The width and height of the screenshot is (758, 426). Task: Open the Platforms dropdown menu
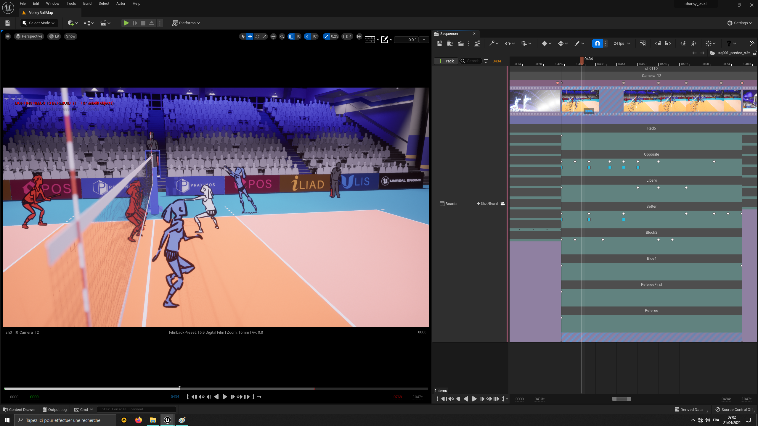tap(186, 23)
